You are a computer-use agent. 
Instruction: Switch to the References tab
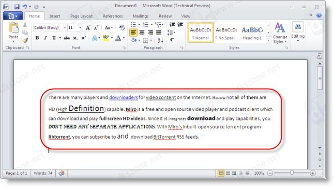coord(113,16)
